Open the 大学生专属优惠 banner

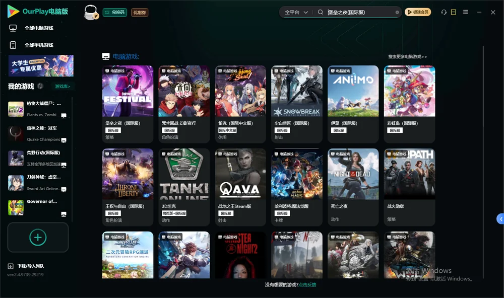(x=41, y=66)
